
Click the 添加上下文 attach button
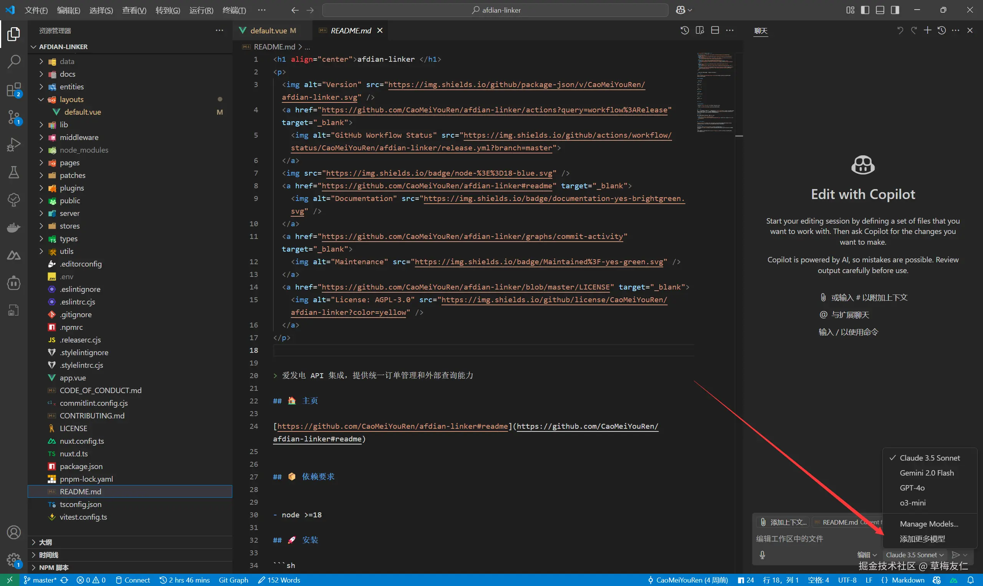tap(783, 522)
